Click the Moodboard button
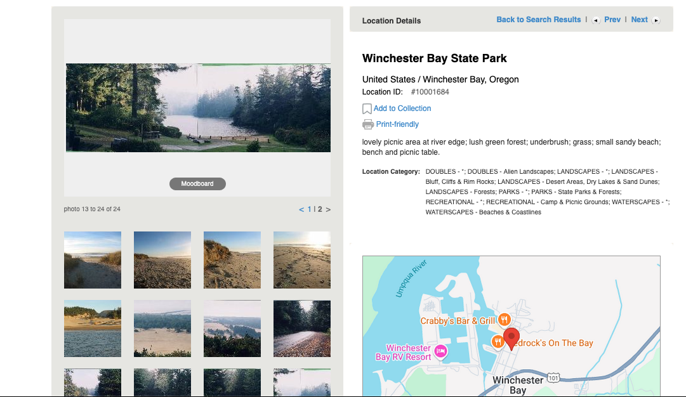Image resolution: width=686 pixels, height=397 pixels. point(197,184)
